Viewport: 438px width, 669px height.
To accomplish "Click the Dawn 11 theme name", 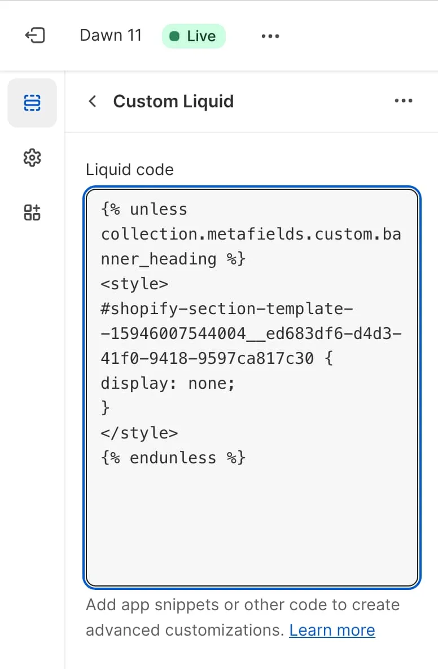I will coord(111,36).
